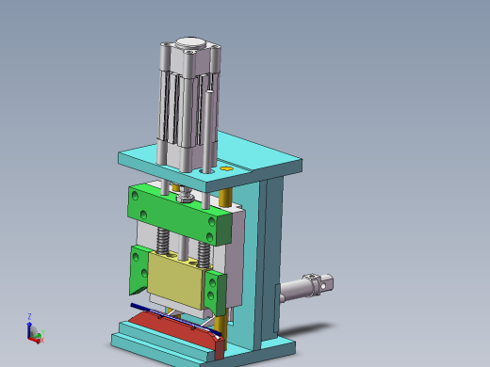
Task: Pick the small orange mark on top plate
Action: (226, 168)
